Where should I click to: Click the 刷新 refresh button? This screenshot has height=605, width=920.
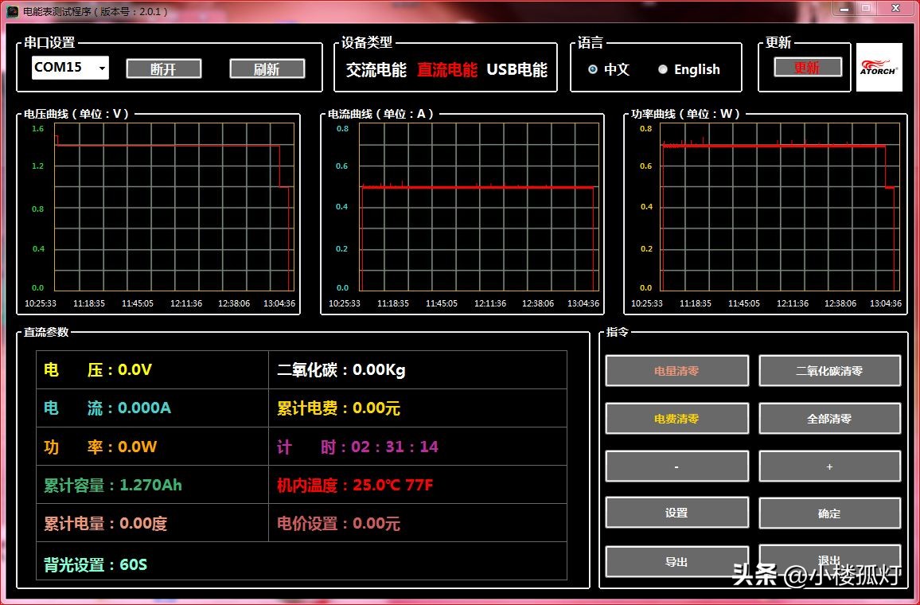pos(267,68)
